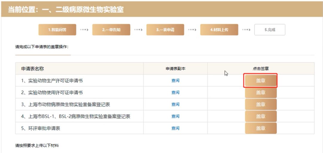The width and height of the screenshot is (323, 153).
Task: Open 查阅 link for 实验动物使用许可证申请书
Action: tap(175, 93)
